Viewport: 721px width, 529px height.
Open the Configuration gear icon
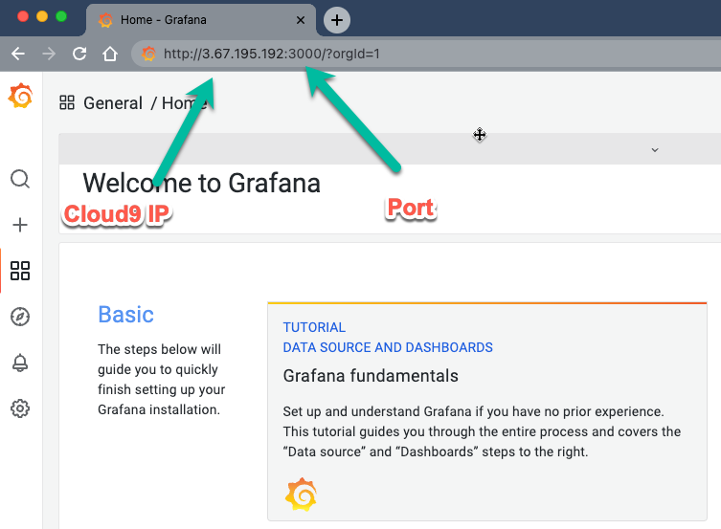coord(20,408)
